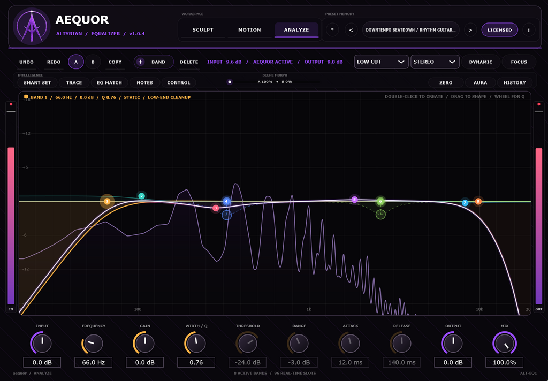Image resolution: width=548 pixels, height=381 pixels.
Task: Click the input meter clip indicator
Action: (x=11, y=104)
